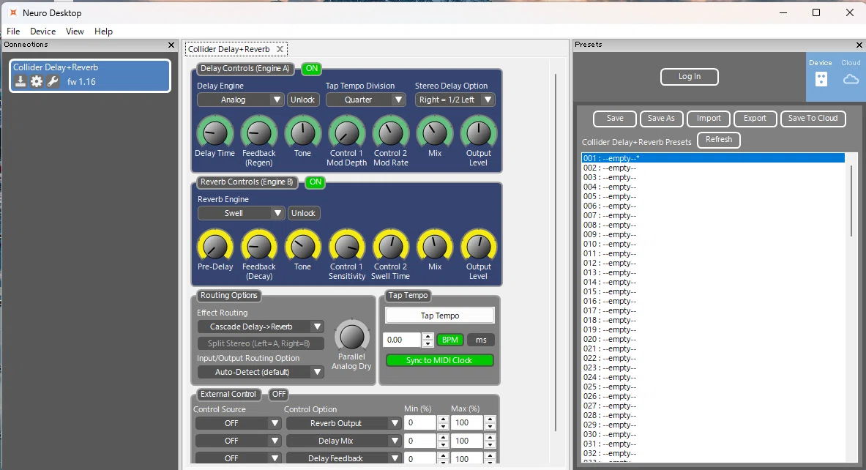Viewport: 866px width, 470px height.
Task: Expand the Tap Tempo Division Quarter dropdown
Action: pyautogui.click(x=366, y=100)
